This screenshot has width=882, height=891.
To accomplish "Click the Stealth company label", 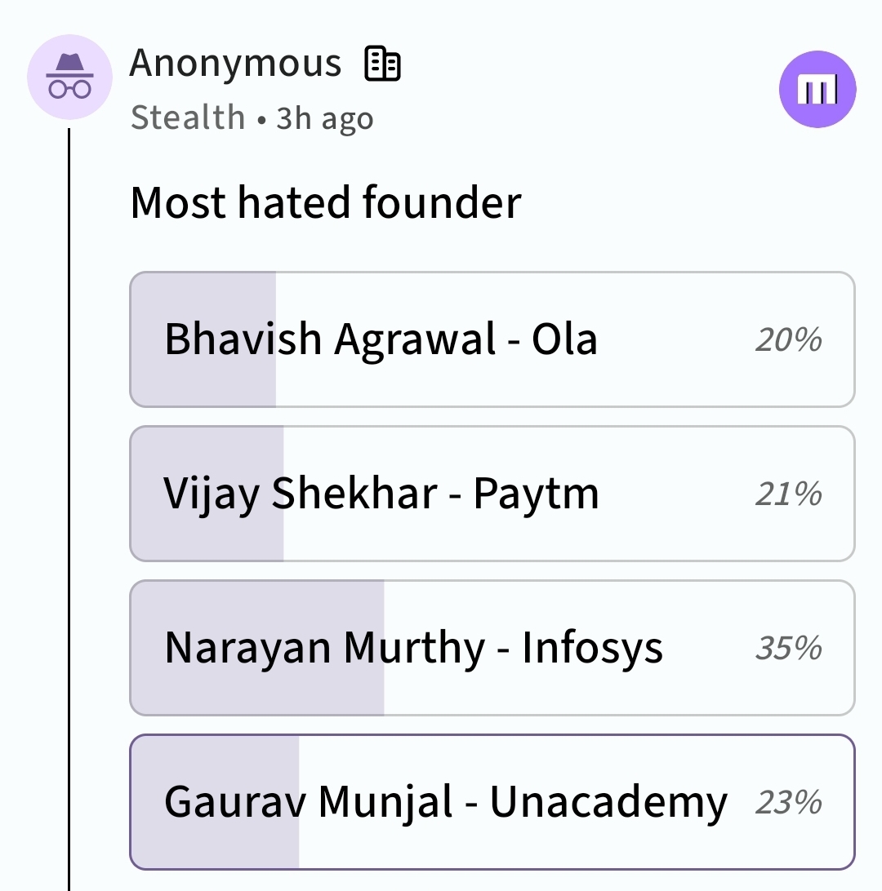I will (x=188, y=118).
